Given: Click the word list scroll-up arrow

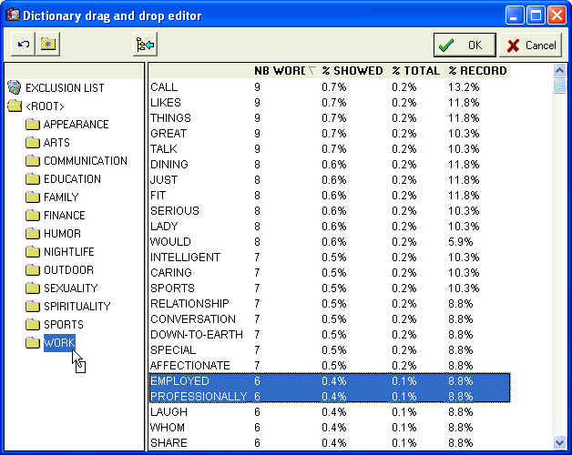Looking at the screenshot, I should click(x=559, y=70).
